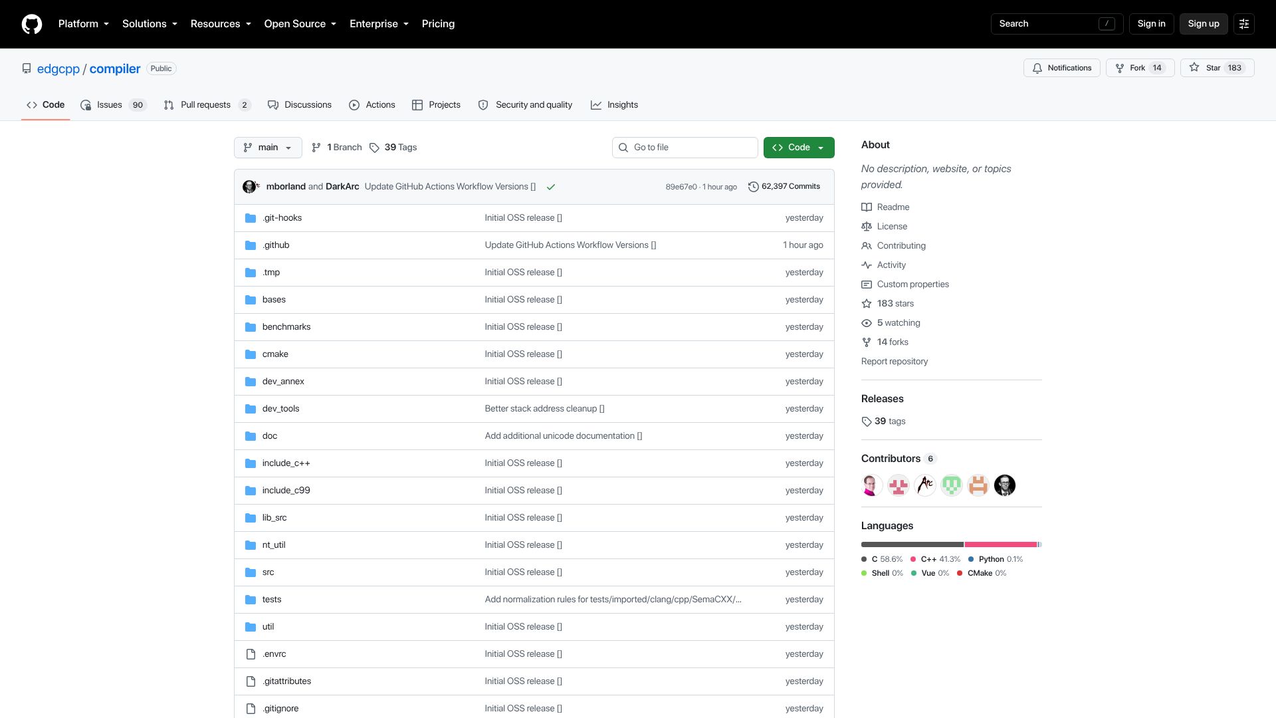The width and height of the screenshot is (1276, 718).
Task: Open the benchmarks folder
Action: pyautogui.click(x=286, y=327)
